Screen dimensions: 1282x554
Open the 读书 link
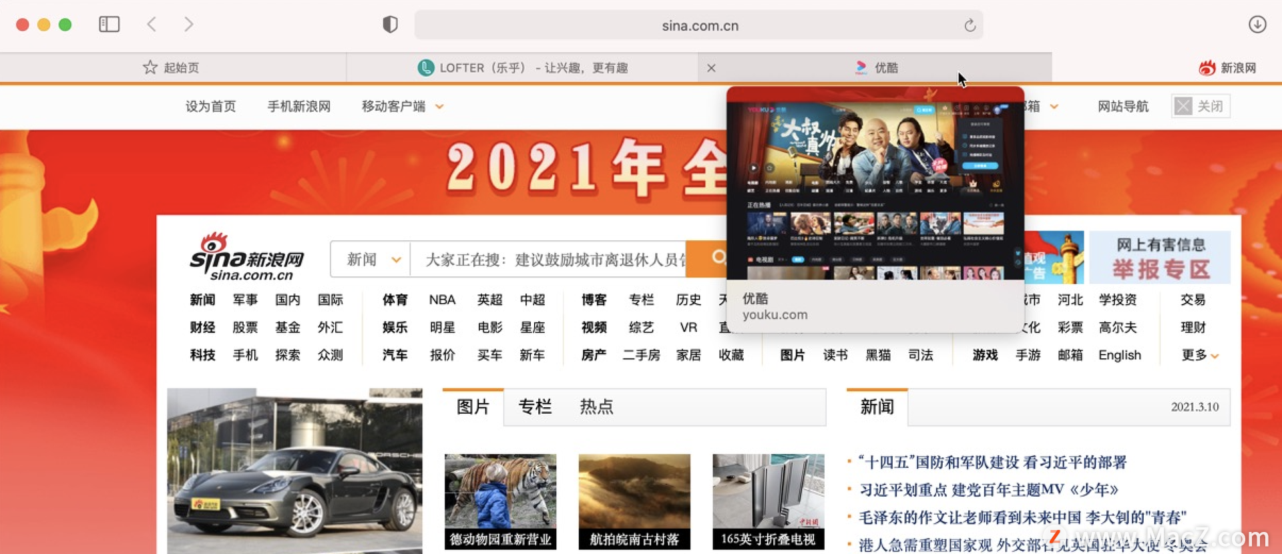(835, 355)
